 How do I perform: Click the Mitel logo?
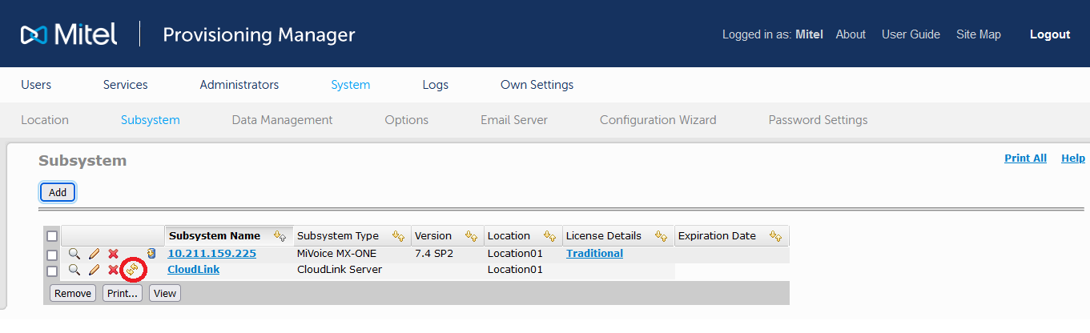(69, 34)
